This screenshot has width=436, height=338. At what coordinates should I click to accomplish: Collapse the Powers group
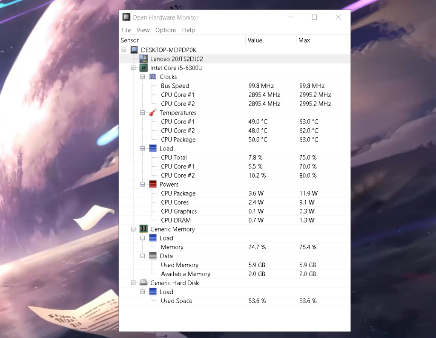(142, 184)
